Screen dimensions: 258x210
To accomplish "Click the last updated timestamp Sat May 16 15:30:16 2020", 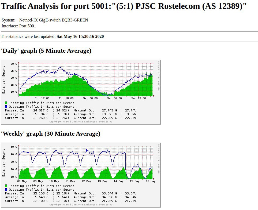I will 80,37.
